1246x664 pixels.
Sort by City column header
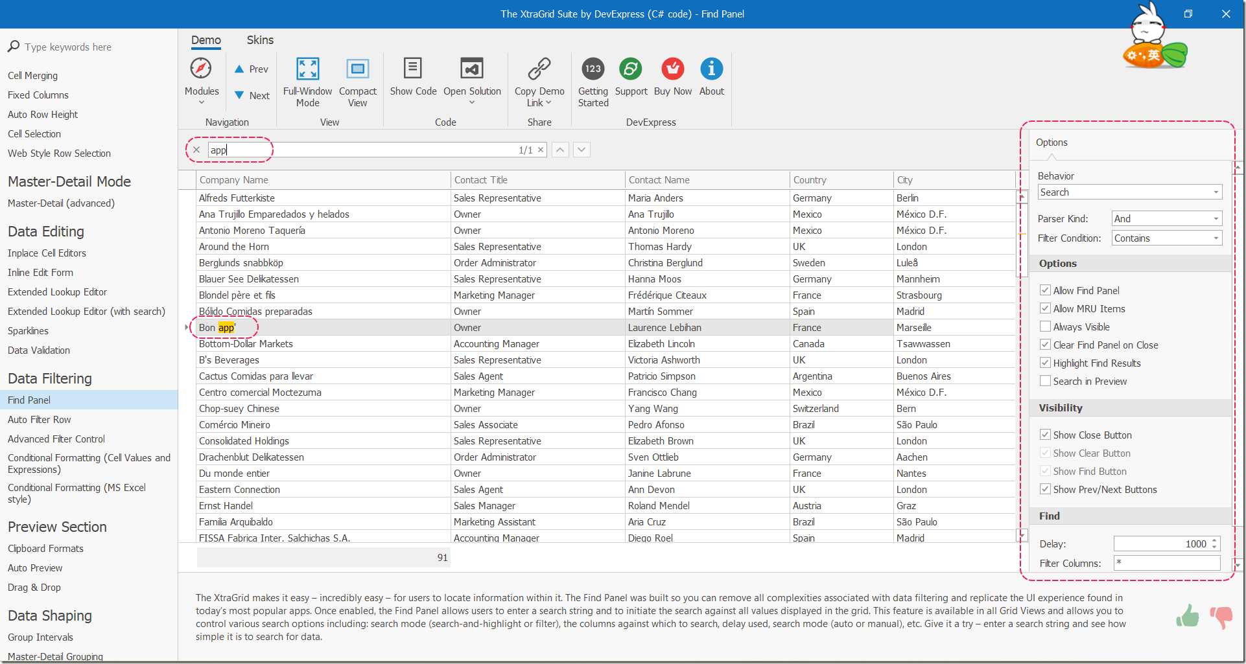[x=954, y=180]
